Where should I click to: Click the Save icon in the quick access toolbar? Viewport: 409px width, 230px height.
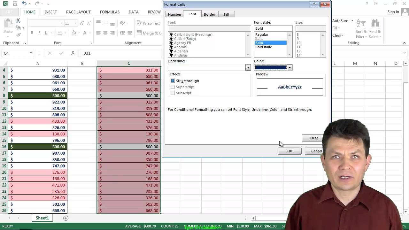(15, 4)
